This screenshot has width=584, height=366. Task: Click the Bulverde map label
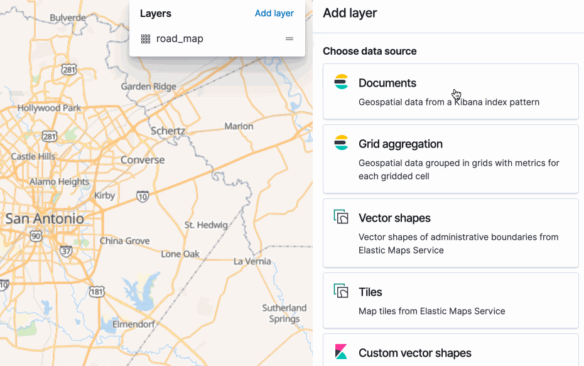[68, 18]
